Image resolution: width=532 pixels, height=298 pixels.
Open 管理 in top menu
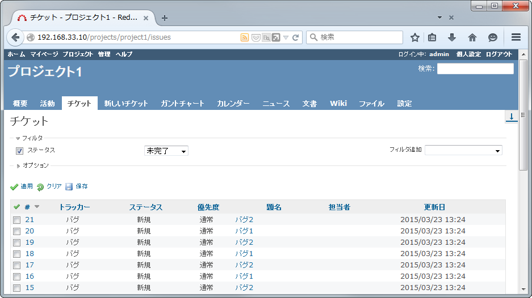(x=104, y=54)
